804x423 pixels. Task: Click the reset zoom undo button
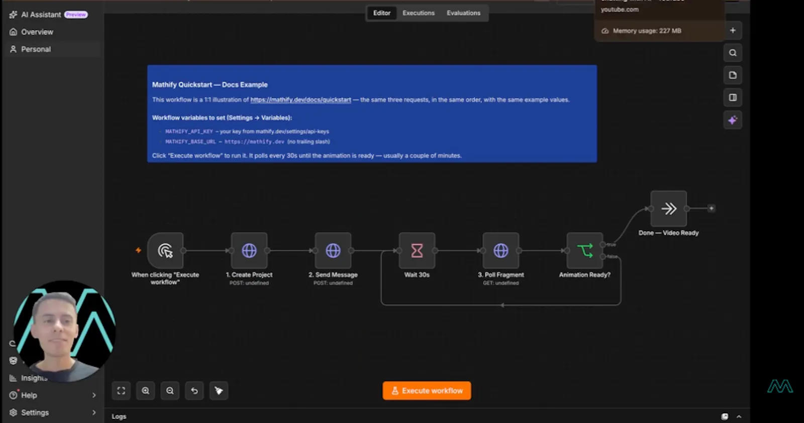pos(194,391)
